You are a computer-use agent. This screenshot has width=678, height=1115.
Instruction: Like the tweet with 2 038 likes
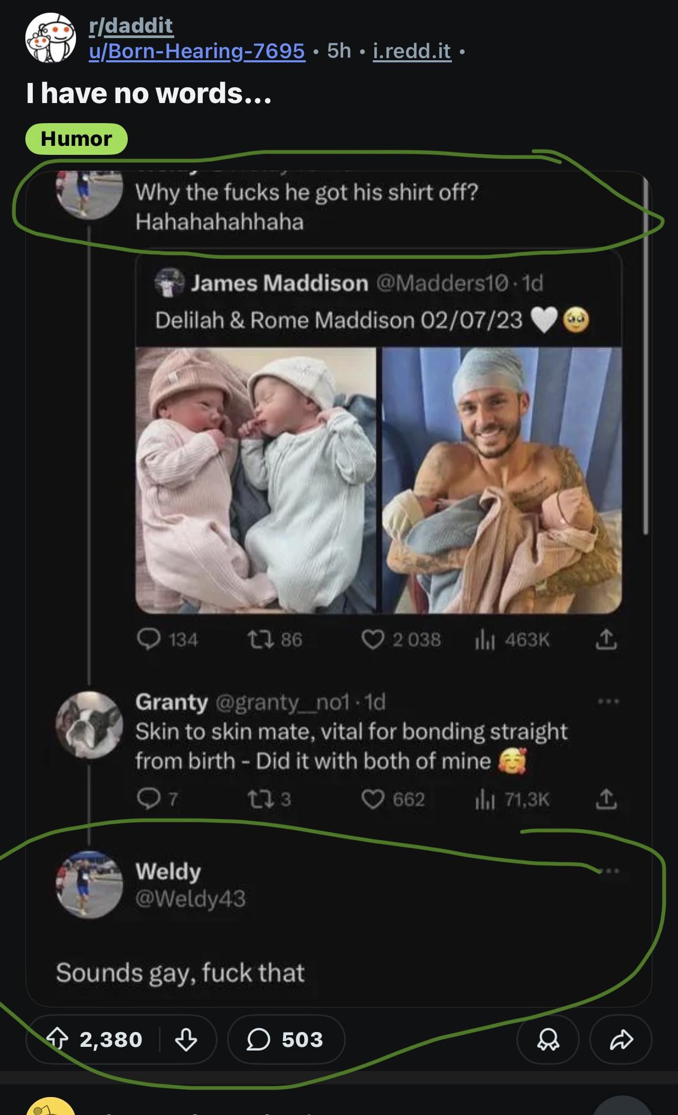coord(373,639)
